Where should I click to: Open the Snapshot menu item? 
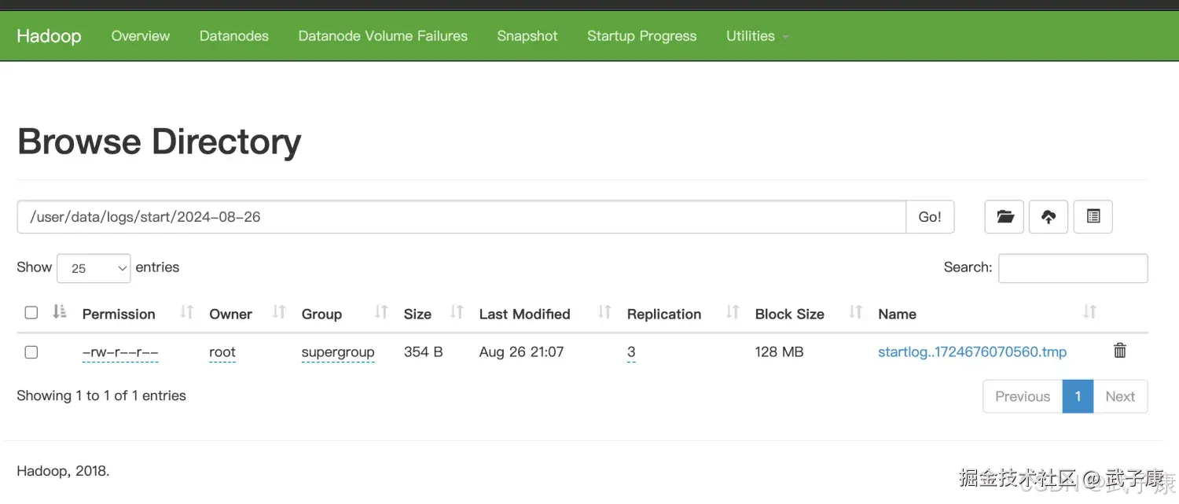(x=527, y=36)
